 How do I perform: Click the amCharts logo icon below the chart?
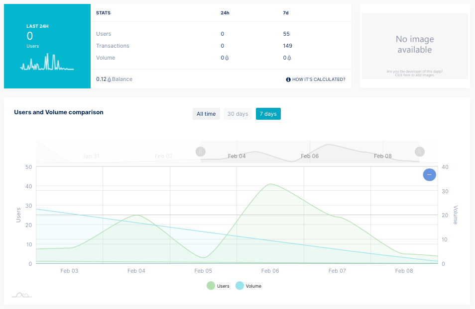coord(21,295)
